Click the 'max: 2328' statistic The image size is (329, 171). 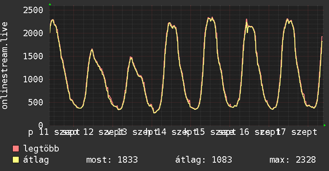coord(293,160)
